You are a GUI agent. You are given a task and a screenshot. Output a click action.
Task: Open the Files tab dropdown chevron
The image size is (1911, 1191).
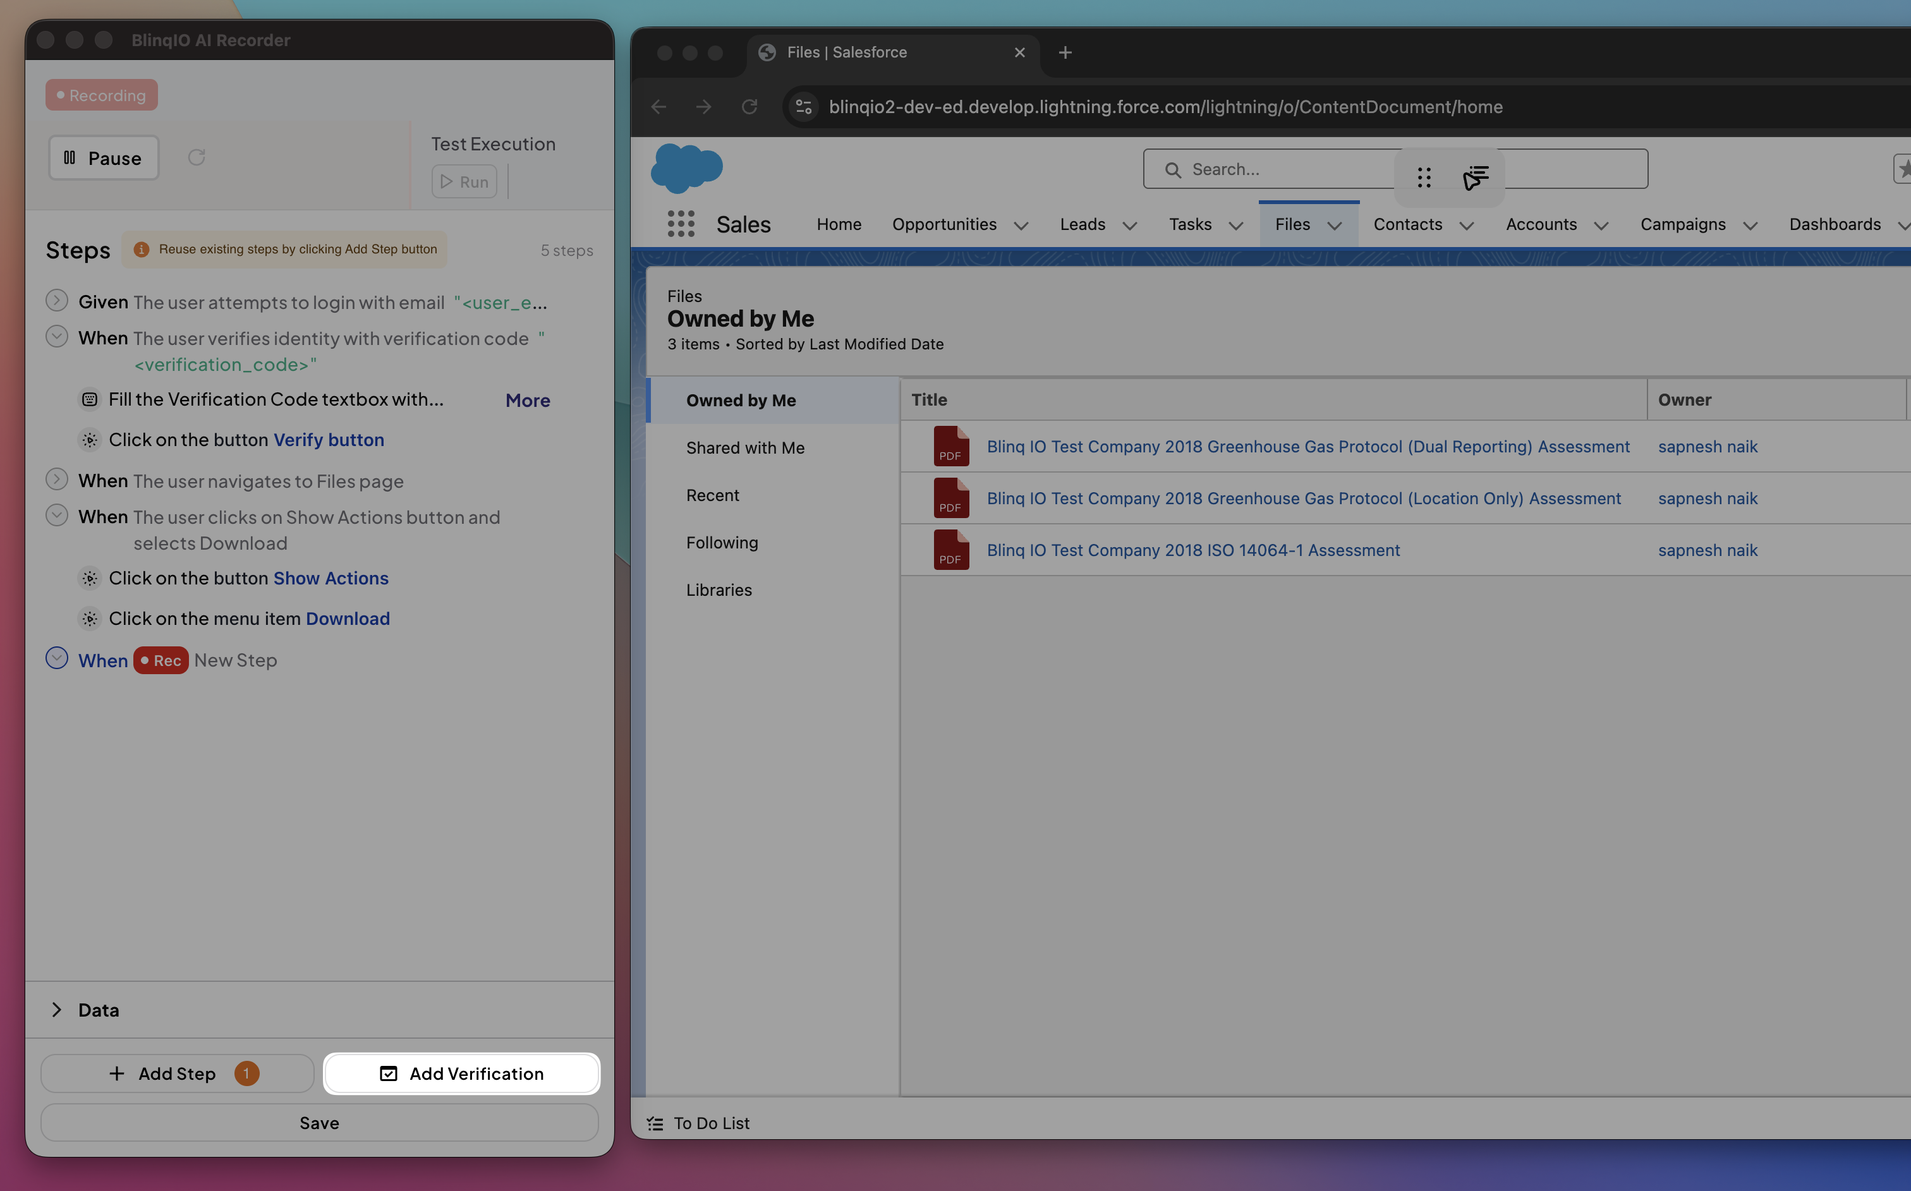coord(1335,226)
